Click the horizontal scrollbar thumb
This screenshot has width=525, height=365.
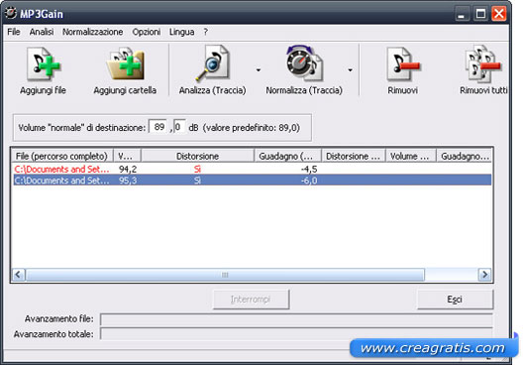pos(225,275)
